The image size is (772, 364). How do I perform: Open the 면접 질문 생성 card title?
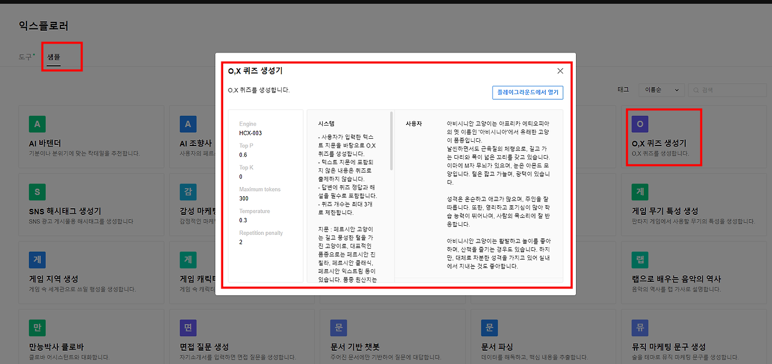[204, 346]
